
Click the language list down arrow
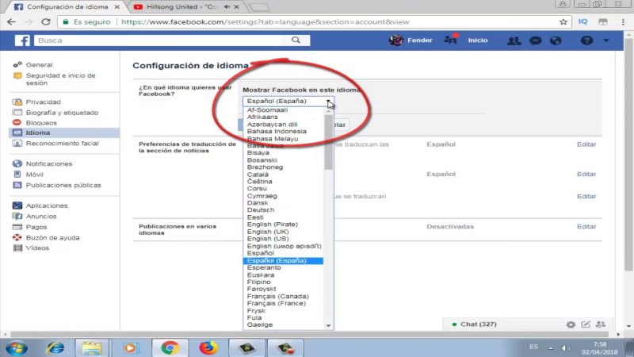pyautogui.click(x=328, y=325)
